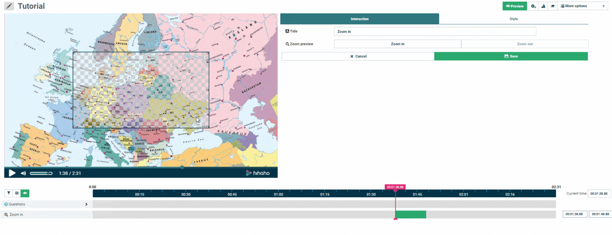Image resolution: width=612 pixels, height=235 pixels.
Task: Click the 1:38 / 2:31 time readout
Action: tap(70, 173)
